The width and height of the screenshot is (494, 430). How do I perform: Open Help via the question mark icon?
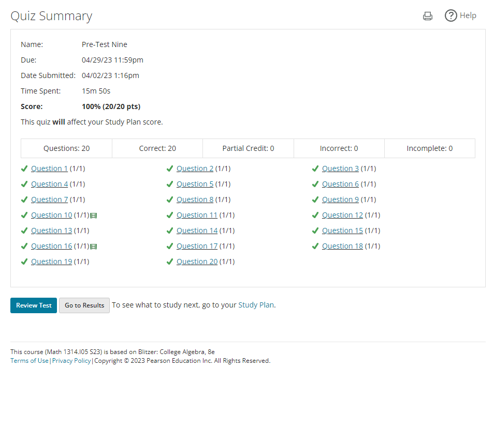tap(451, 16)
